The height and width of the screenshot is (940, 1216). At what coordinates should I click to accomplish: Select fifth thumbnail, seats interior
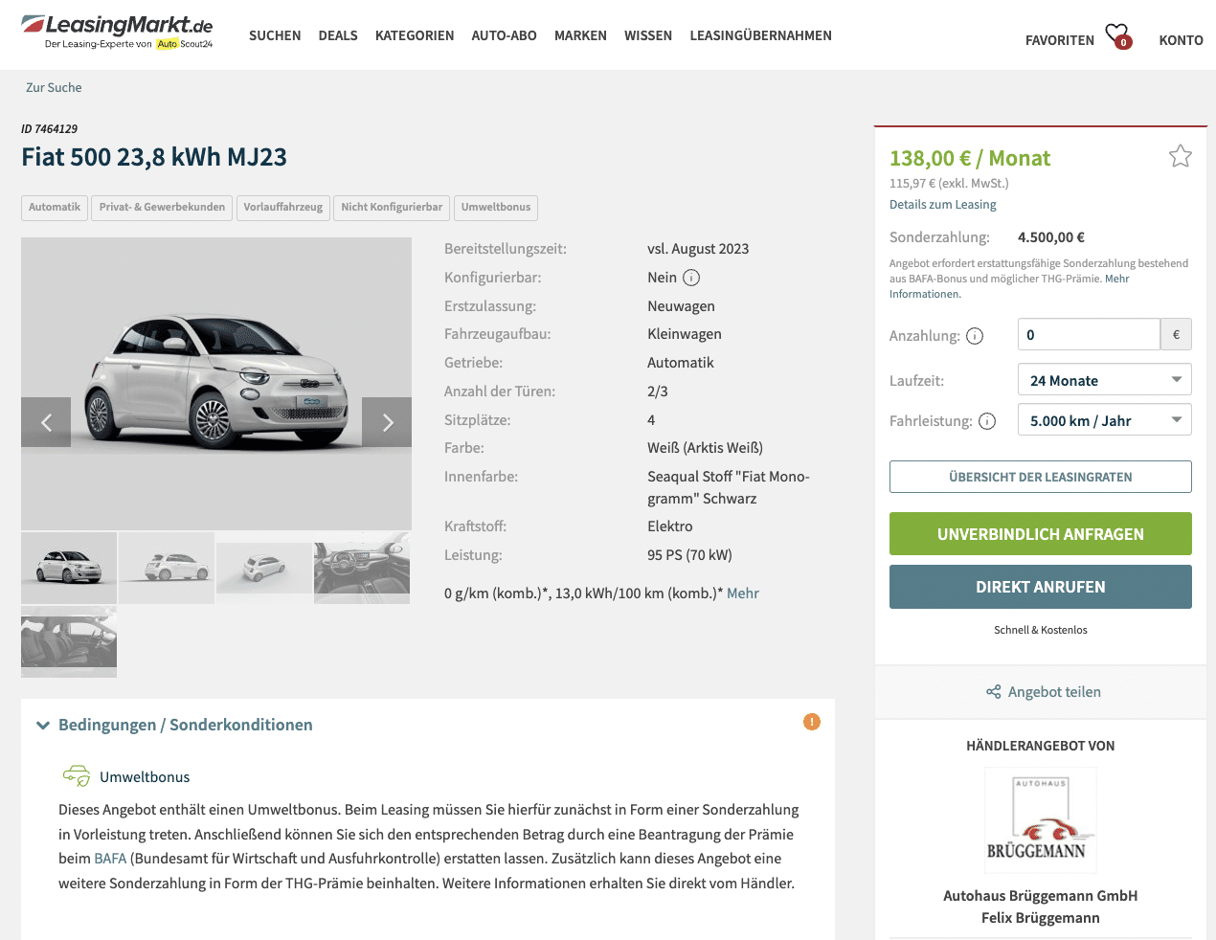pos(69,641)
